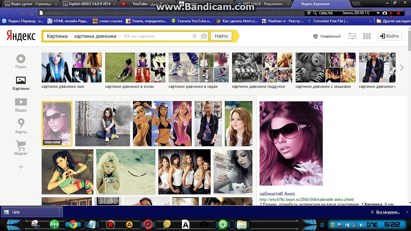Click the Картинки label in search box
Viewport: 411px width, 231px height.
click(57, 36)
